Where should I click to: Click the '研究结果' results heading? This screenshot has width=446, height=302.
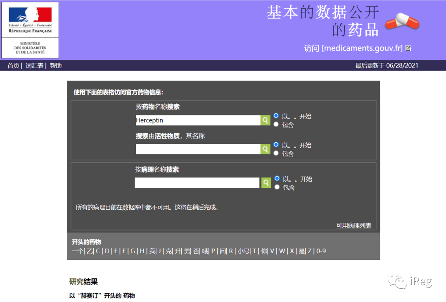[x=83, y=282]
